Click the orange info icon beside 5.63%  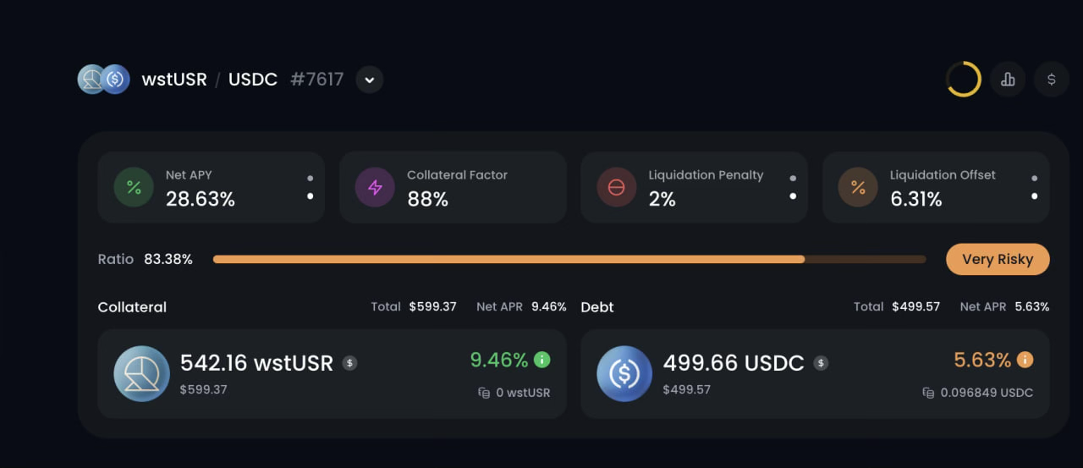1025,360
